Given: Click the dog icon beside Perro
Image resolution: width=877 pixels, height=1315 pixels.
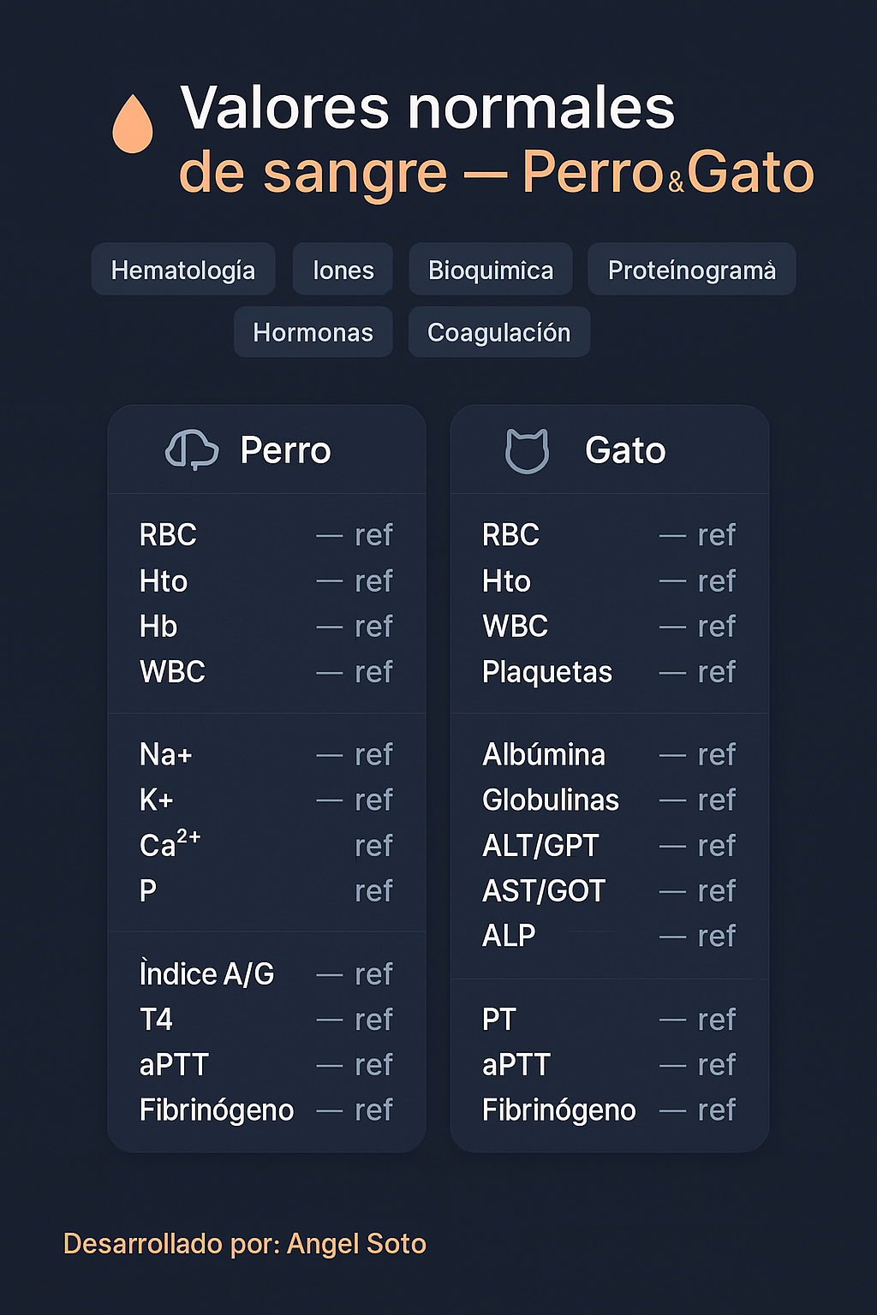Looking at the screenshot, I should (x=192, y=450).
